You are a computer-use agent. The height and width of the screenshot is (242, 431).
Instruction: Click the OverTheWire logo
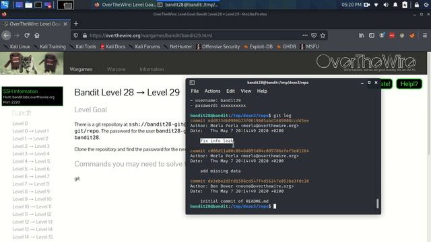point(366,62)
